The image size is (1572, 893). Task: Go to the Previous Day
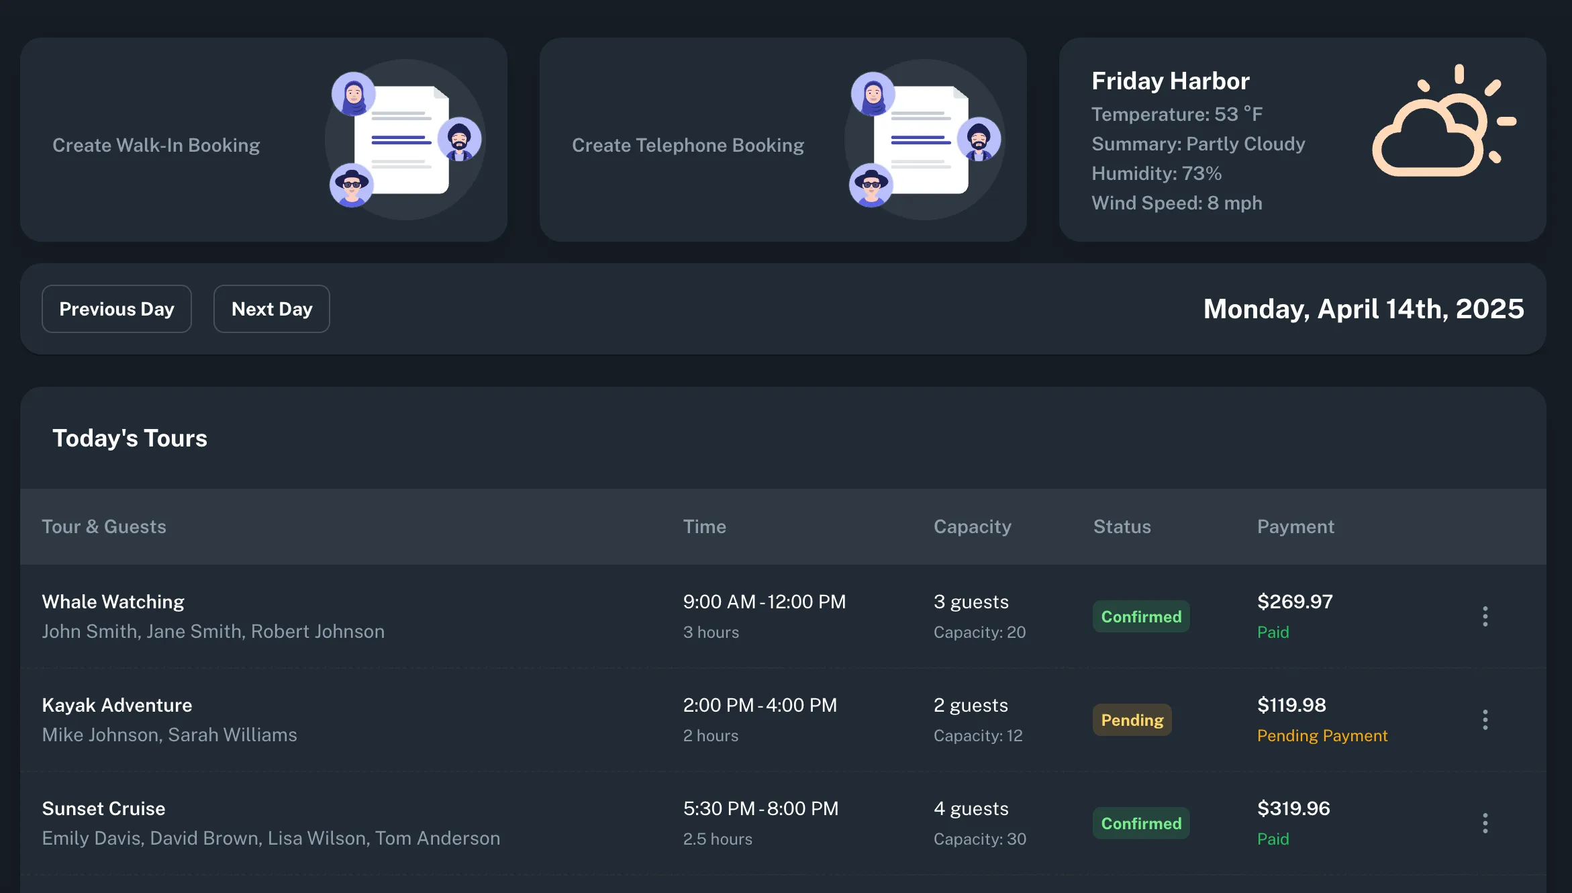117,309
